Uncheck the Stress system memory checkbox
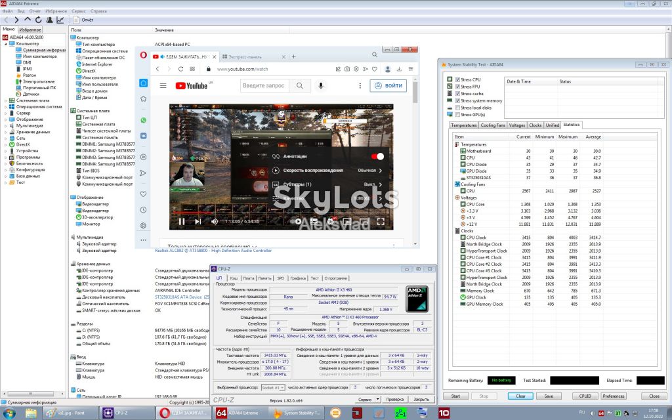Screen dimensions: 672x420 coord(457,100)
